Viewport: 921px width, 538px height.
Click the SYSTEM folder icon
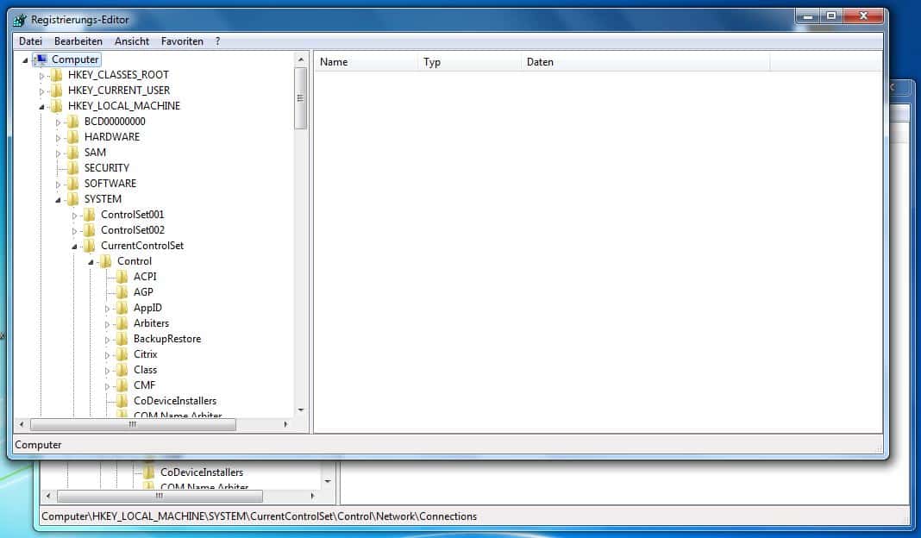(x=72, y=199)
